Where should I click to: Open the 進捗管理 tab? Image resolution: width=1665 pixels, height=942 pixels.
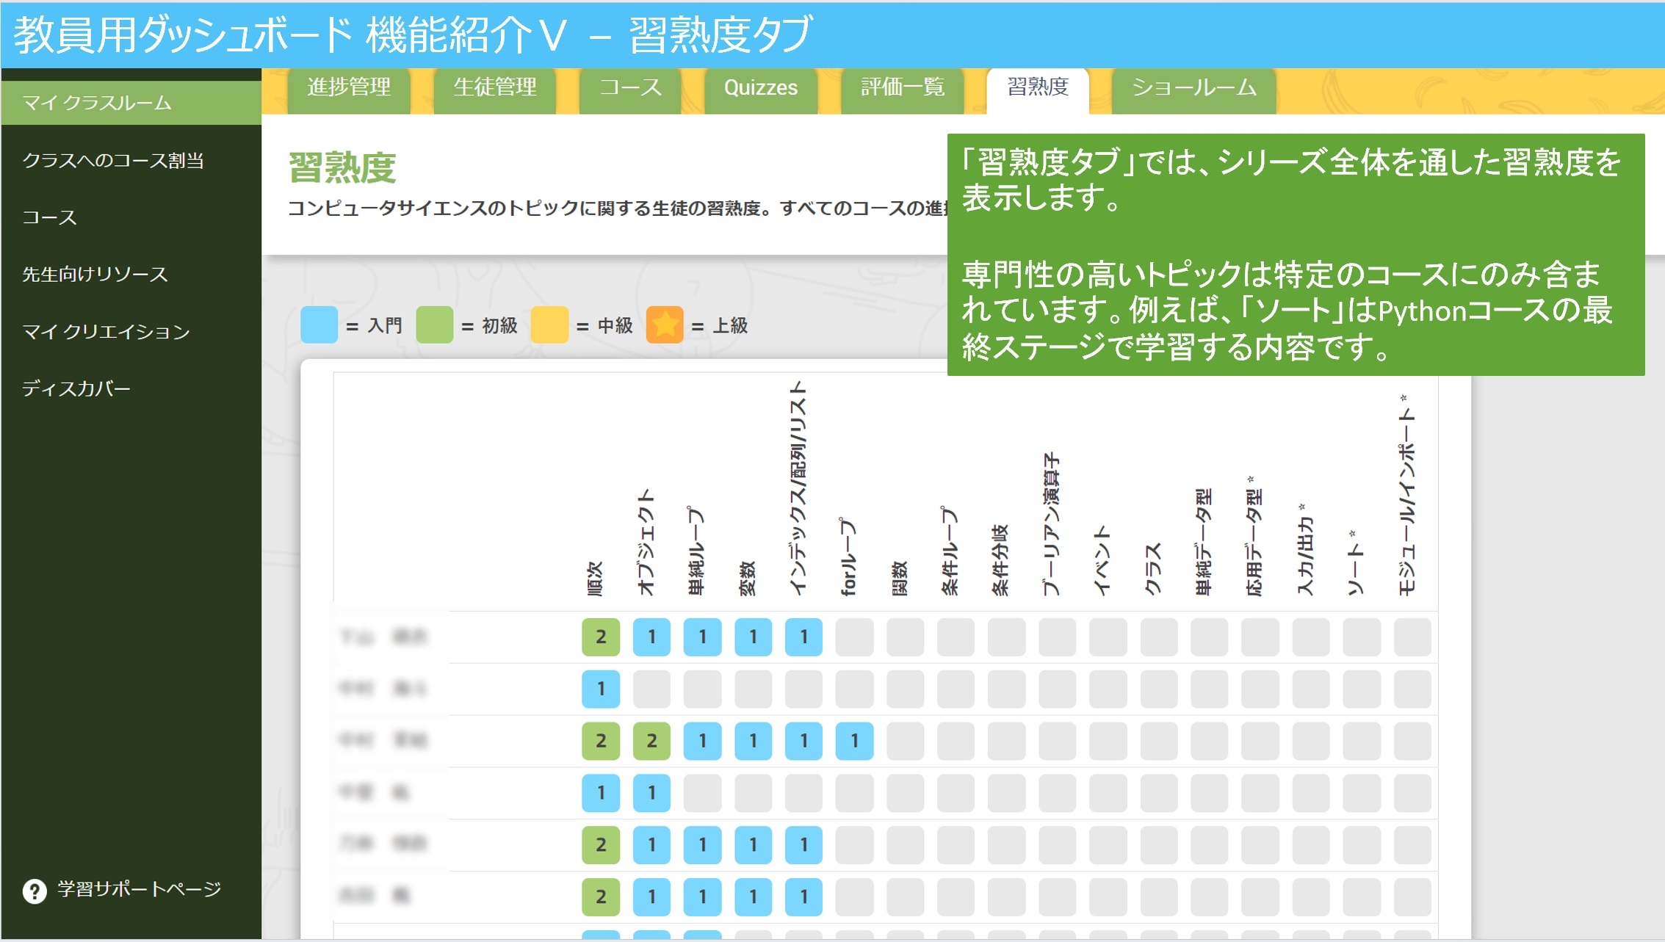pyautogui.click(x=348, y=87)
